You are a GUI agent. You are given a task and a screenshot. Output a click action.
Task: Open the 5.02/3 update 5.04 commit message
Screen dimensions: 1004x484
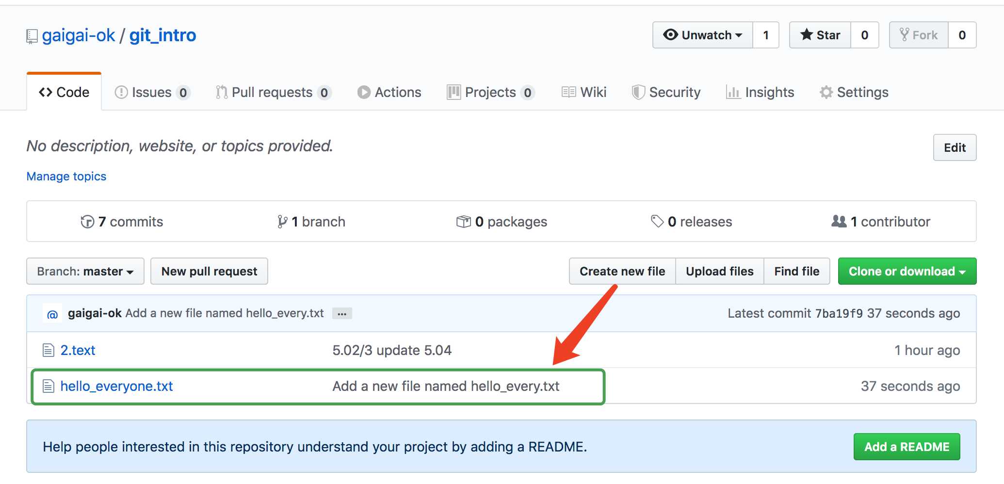pyautogui.click(x=392, y=350)
